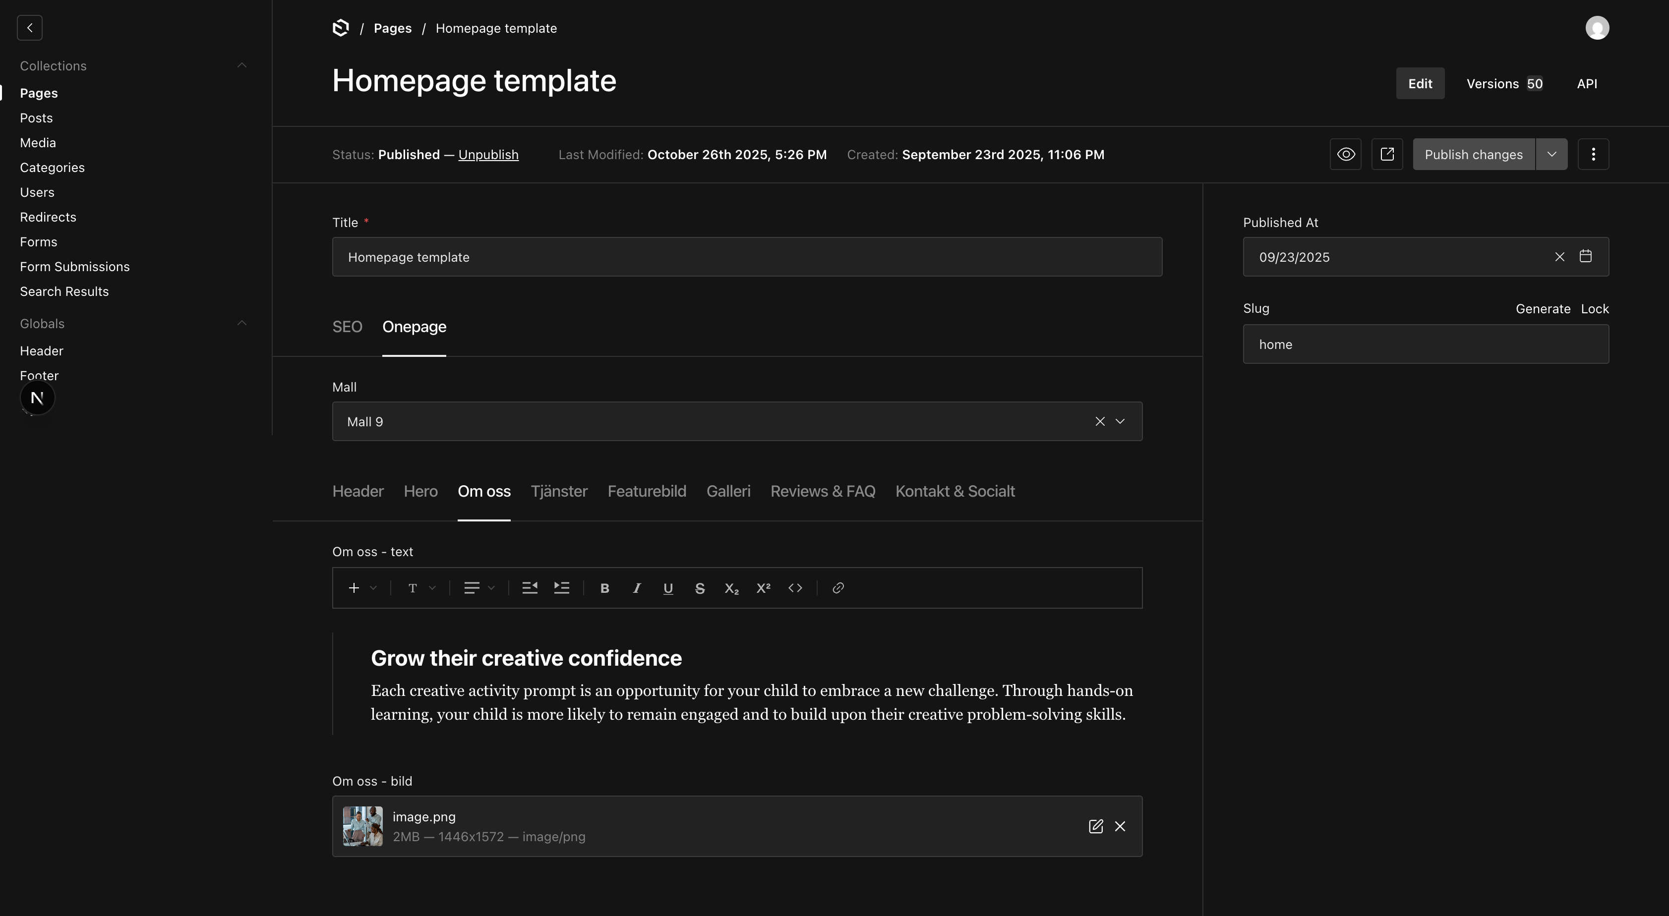
Task: Click the Title input field
Action: tap(747, 257)
